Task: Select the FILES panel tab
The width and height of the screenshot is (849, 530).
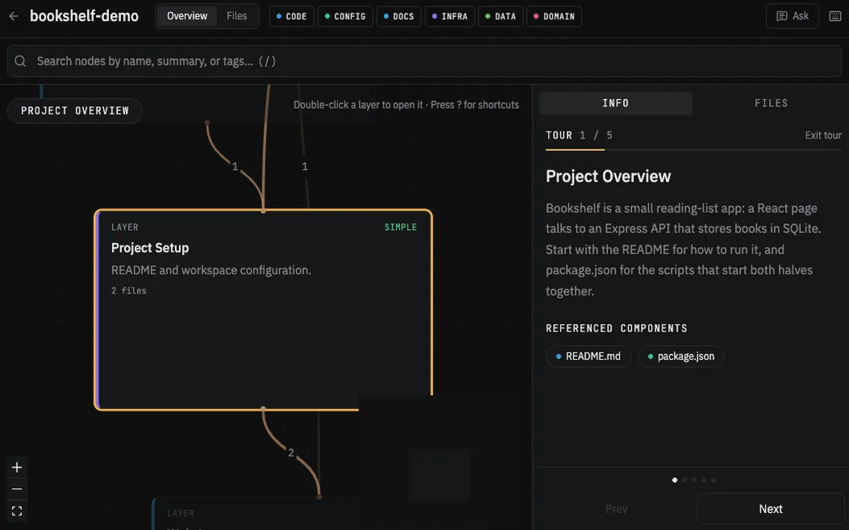Action: tap(771, 103)
